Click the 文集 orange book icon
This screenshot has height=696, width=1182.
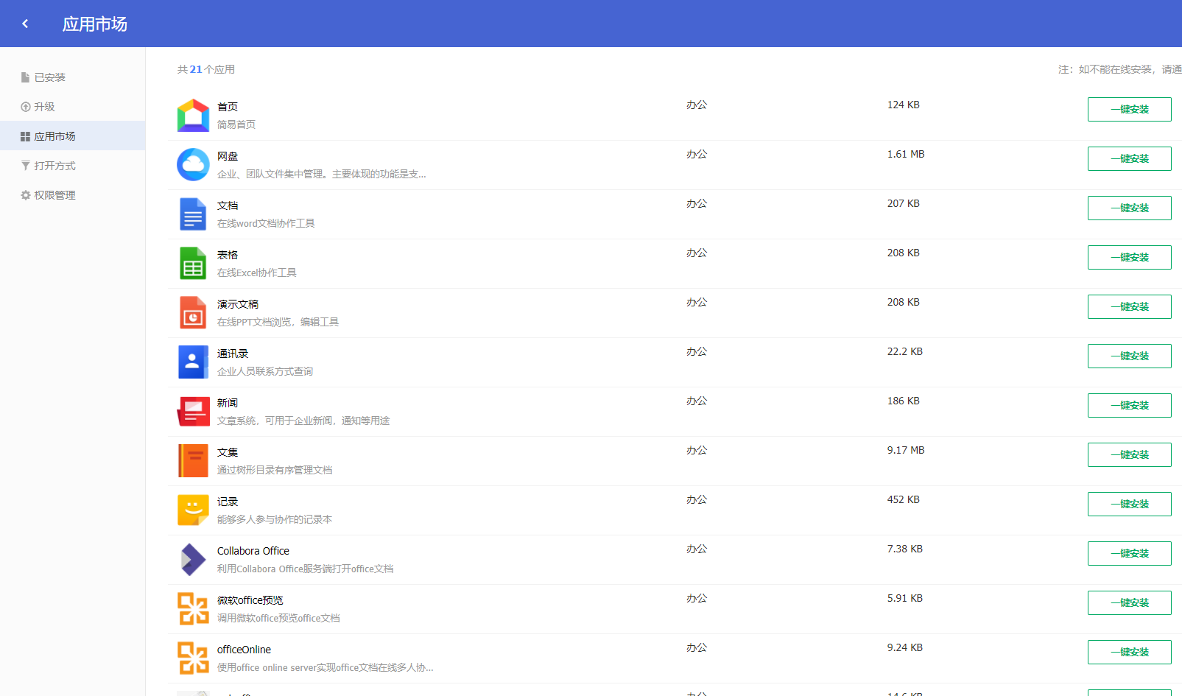(x=193, y=461)
